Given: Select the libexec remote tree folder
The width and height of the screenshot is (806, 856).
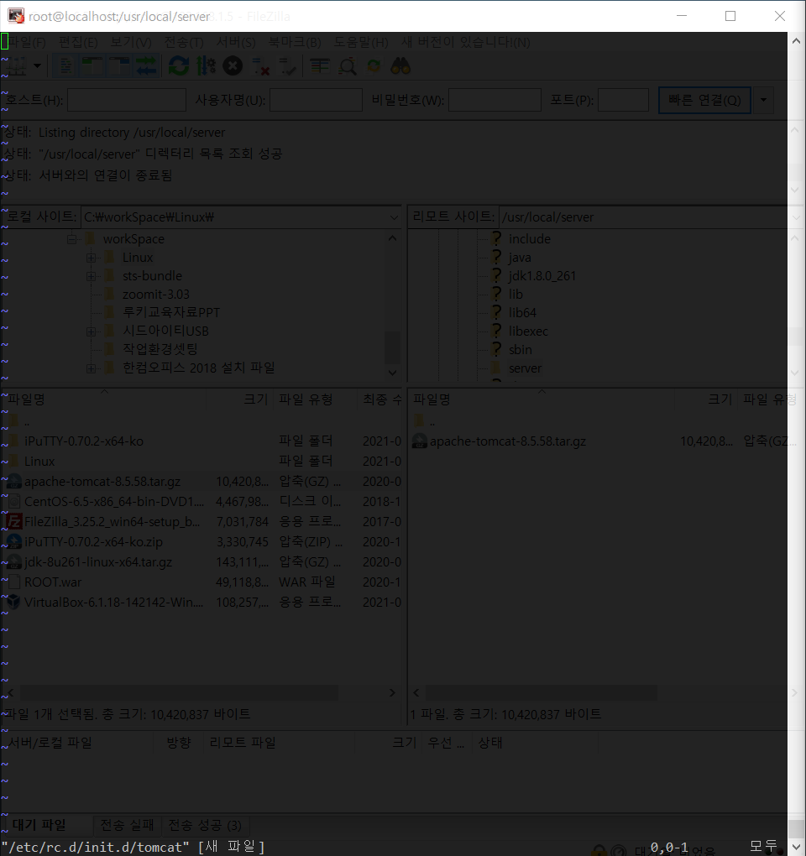Looking at the screenshot, I should point(528,331).
